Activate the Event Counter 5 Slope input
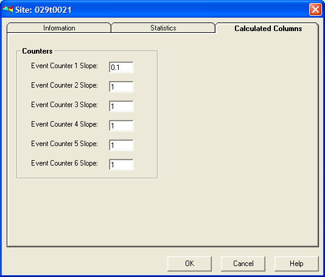Screen dimensions: 325x277 (x=121, y=145)
